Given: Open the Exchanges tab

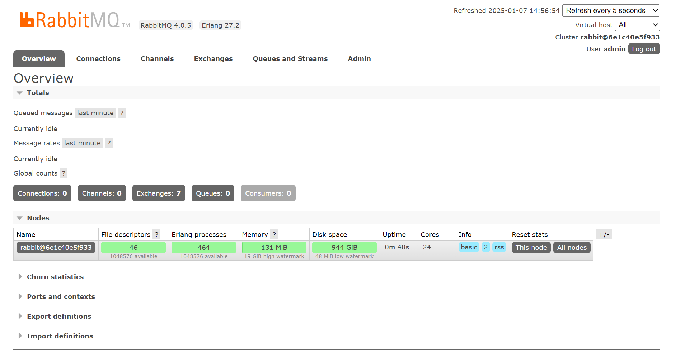Looking at the screenshot, I should coord(213,58).
